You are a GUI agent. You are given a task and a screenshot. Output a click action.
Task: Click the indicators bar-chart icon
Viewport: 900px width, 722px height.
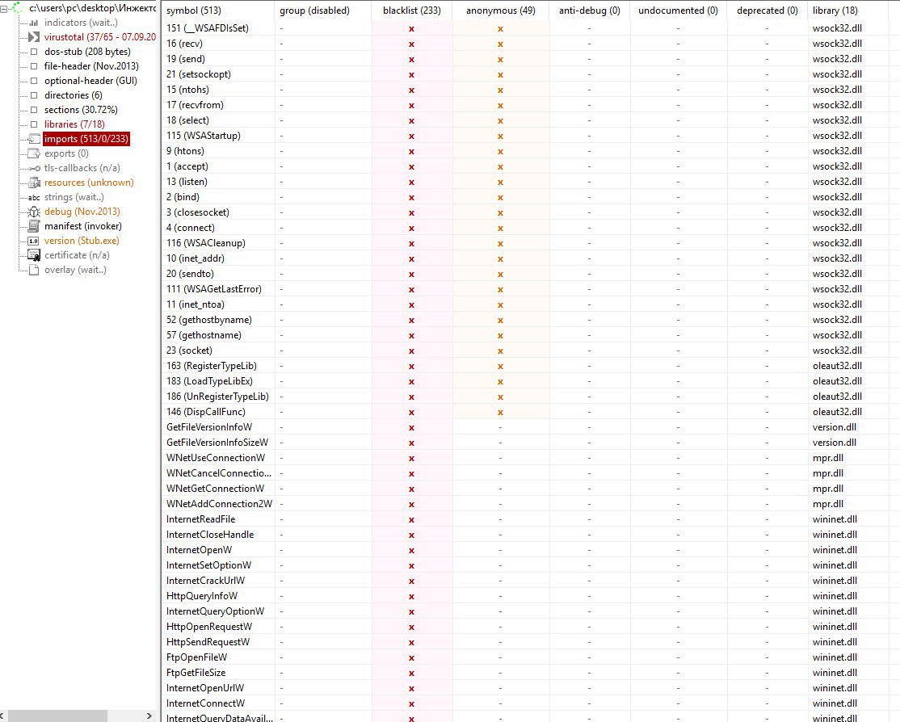(x=34, y=23)
